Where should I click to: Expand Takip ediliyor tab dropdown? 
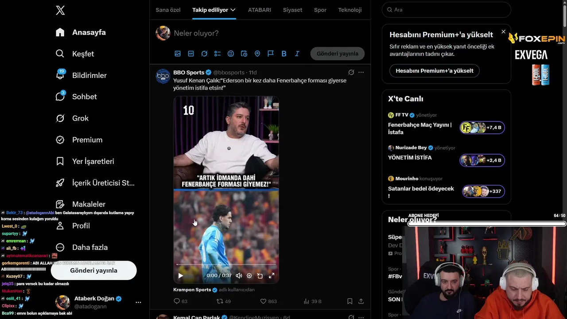point(233,10)
